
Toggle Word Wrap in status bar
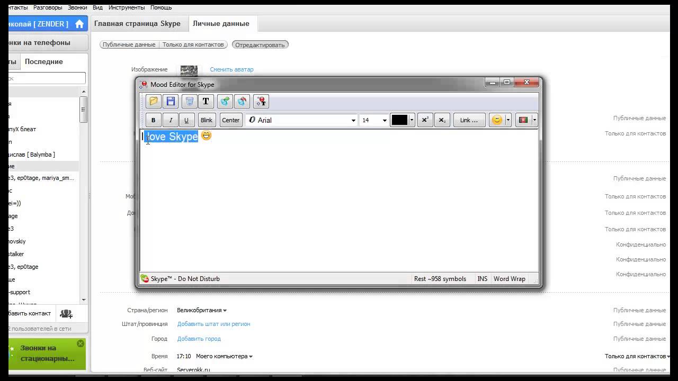(x=510, y=279)
